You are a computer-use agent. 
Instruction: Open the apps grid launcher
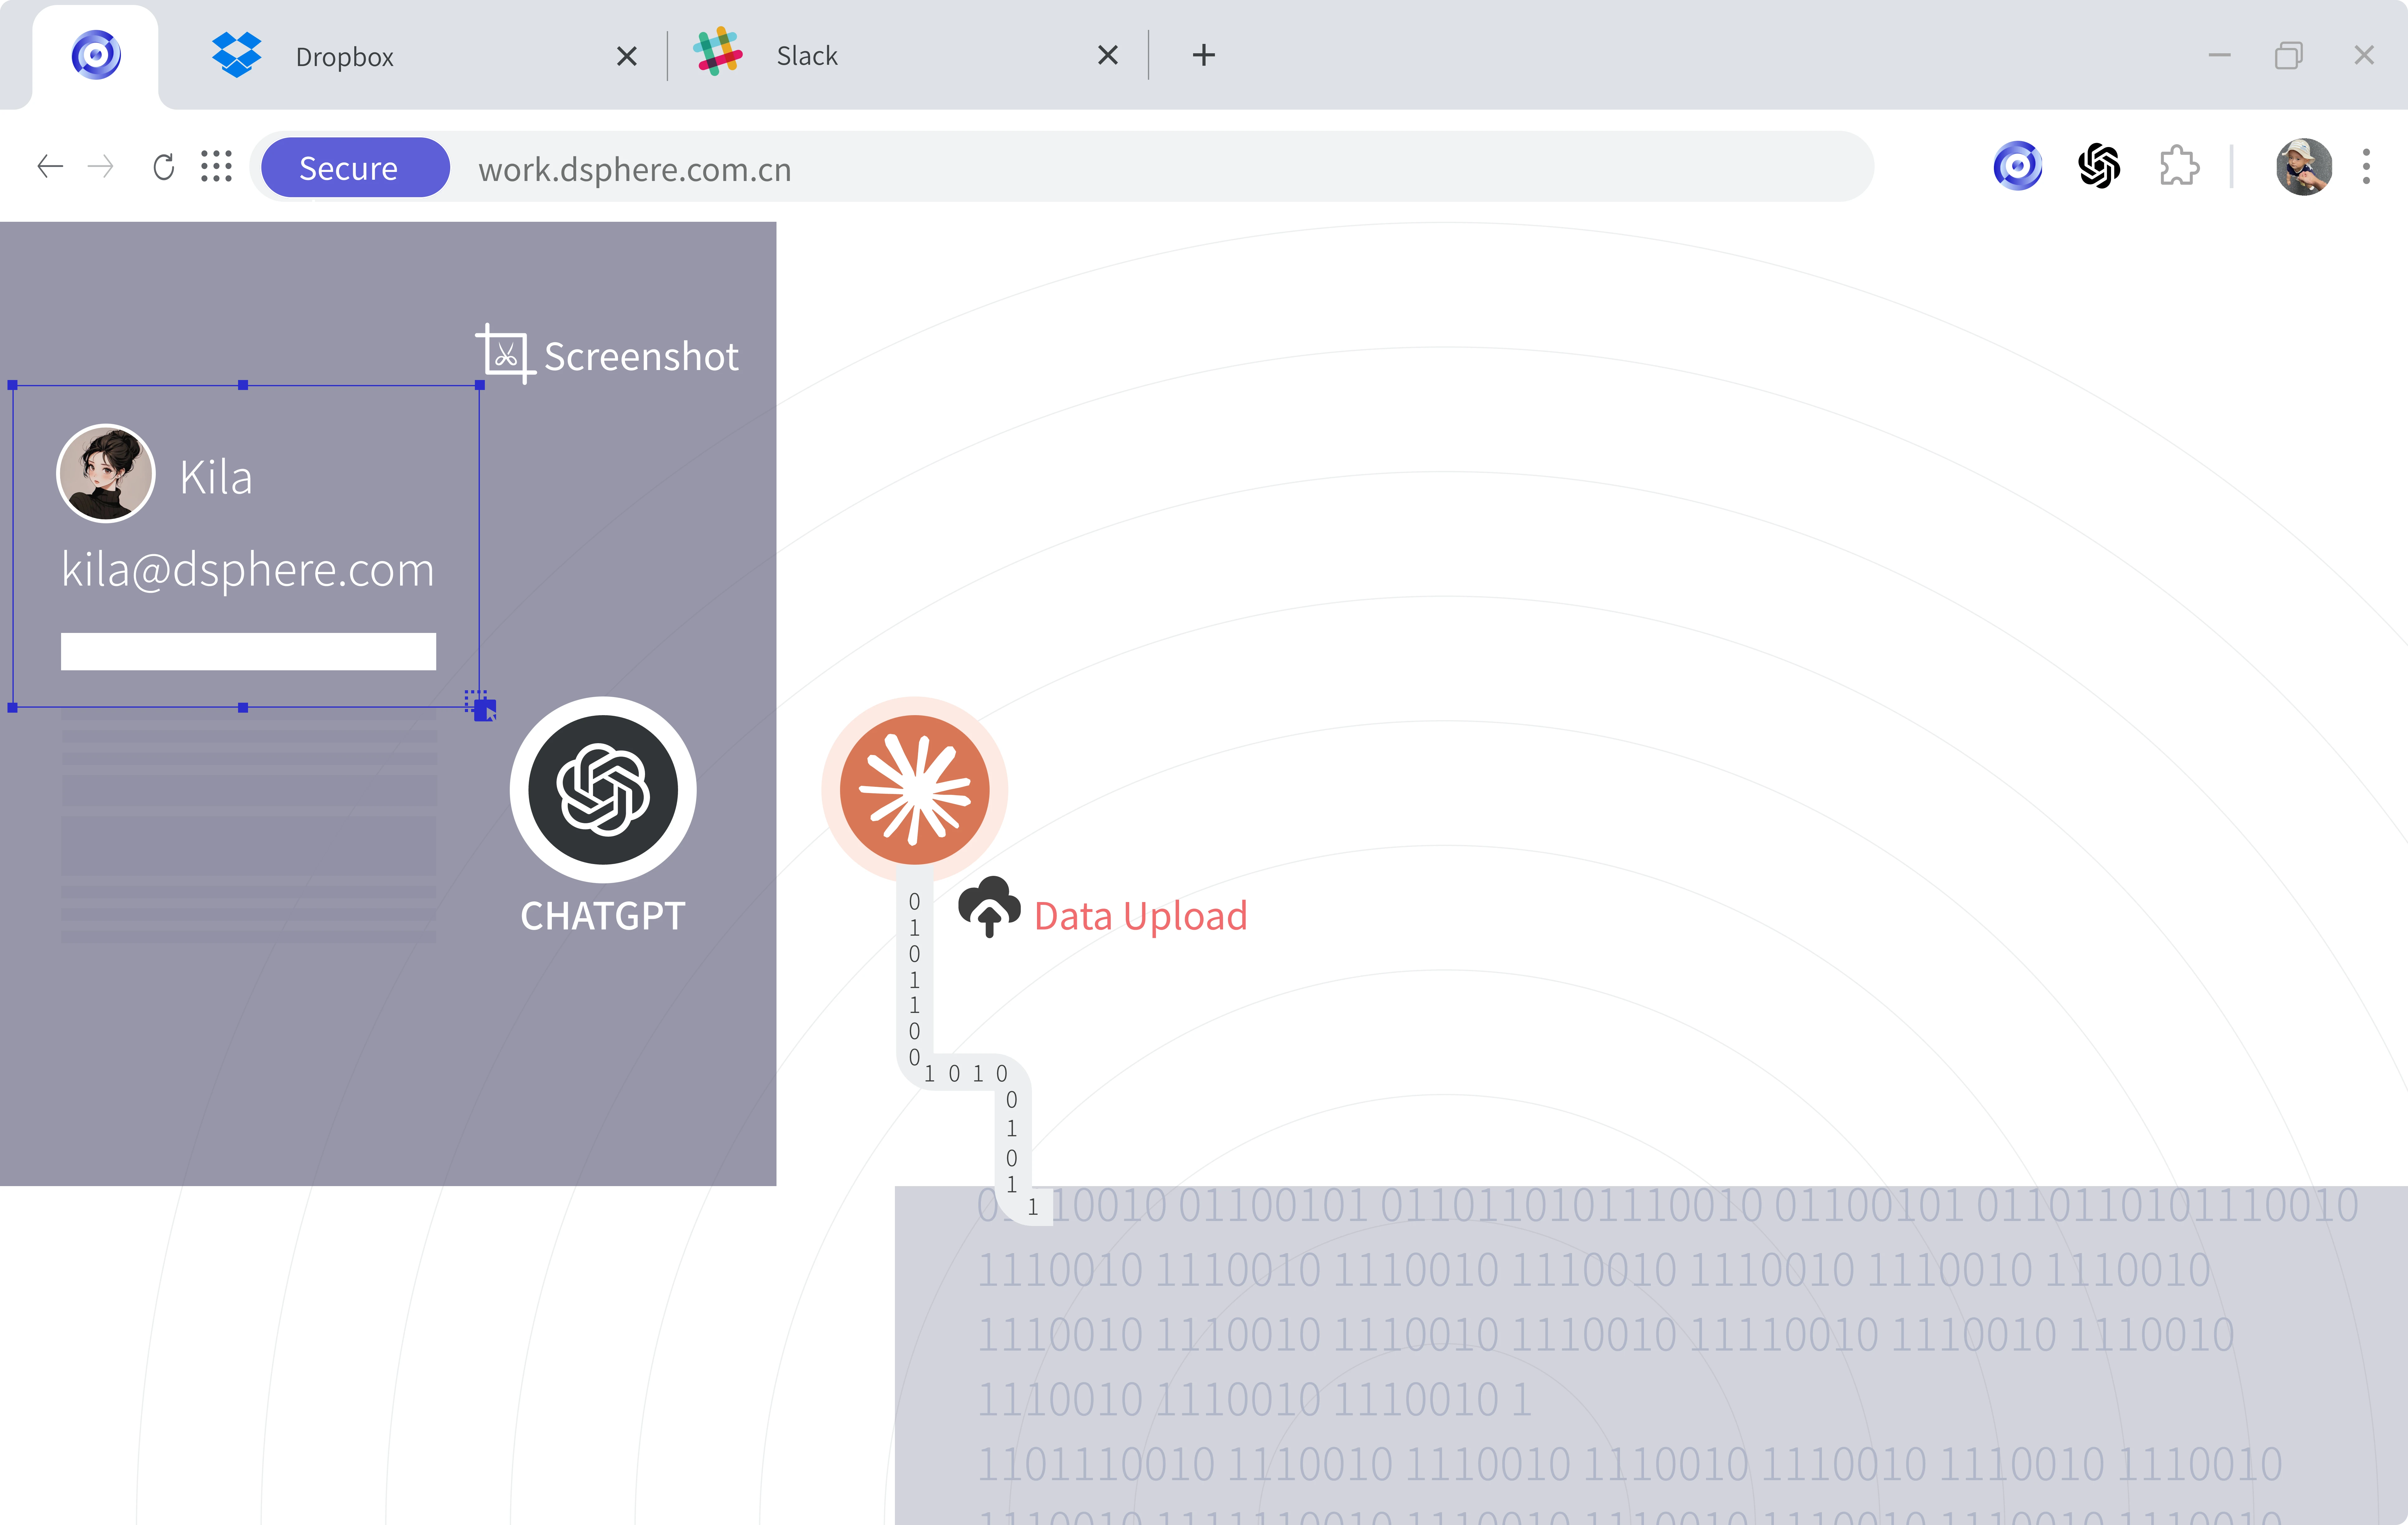(216, 167)
